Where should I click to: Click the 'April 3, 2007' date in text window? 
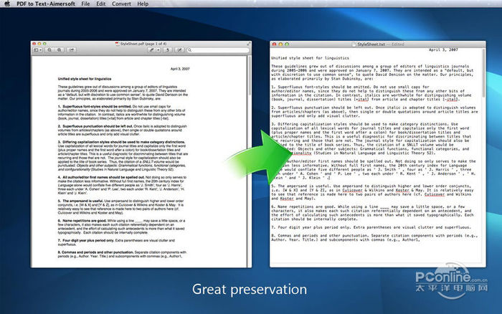coord(443,49)
